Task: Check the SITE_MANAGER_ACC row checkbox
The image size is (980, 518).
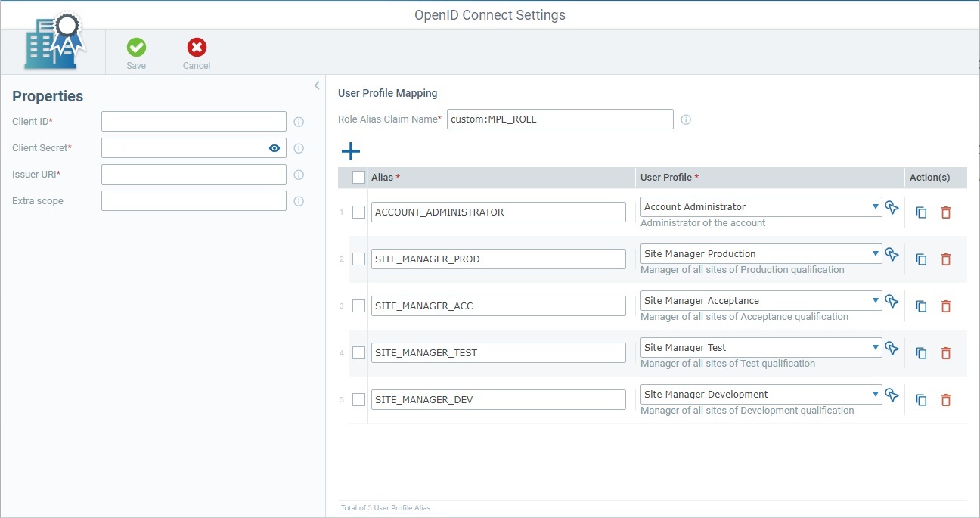Action: 359,306
